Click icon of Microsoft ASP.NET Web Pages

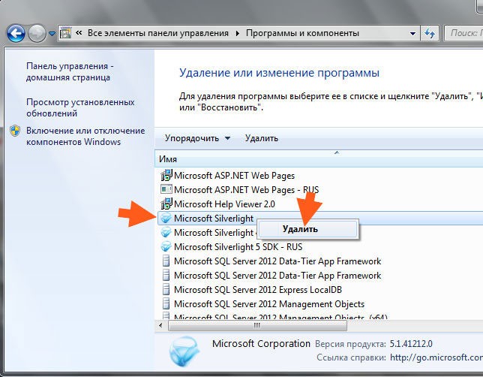click(166, 175)
